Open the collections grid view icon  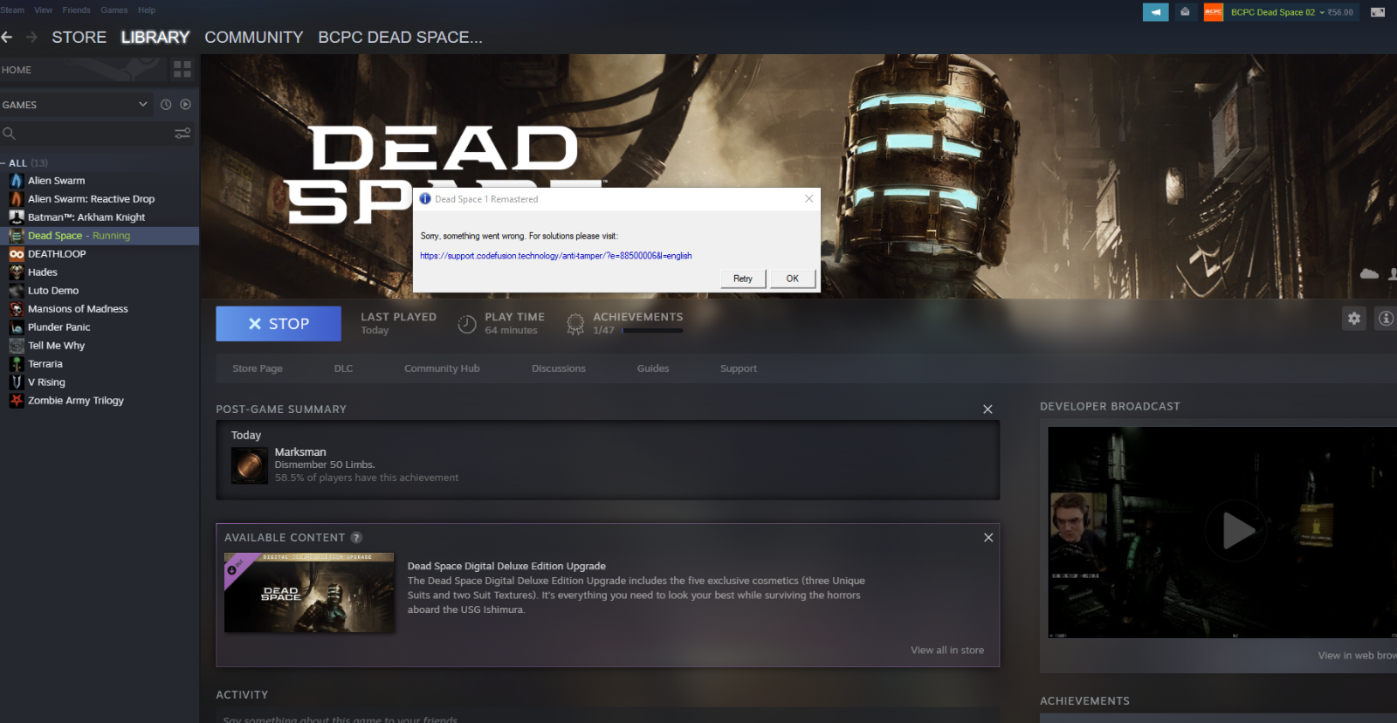[x=182, y=69]
